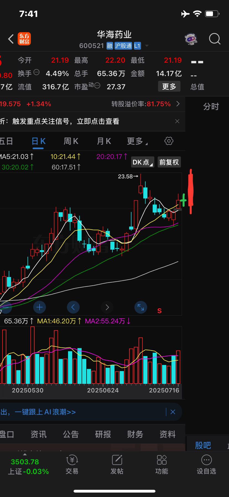Open the 股吧 forum tab
This screenshot has width=229, height=497.
click(x=203, y=445)
